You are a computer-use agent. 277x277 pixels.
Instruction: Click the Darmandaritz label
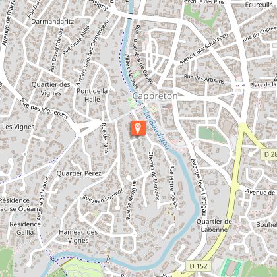[x=53, y=22]
